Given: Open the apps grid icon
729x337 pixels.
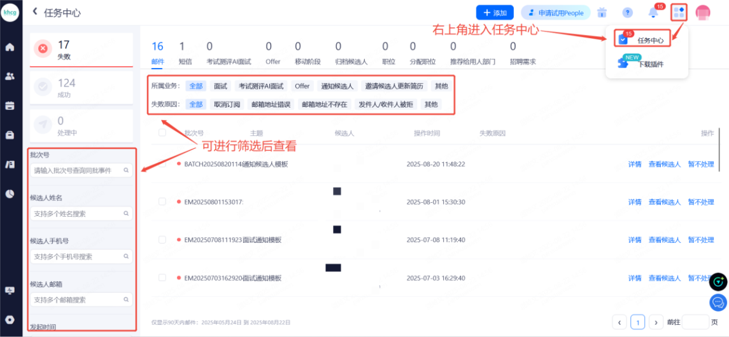Looking at the screenshot, I should (679, 13).
